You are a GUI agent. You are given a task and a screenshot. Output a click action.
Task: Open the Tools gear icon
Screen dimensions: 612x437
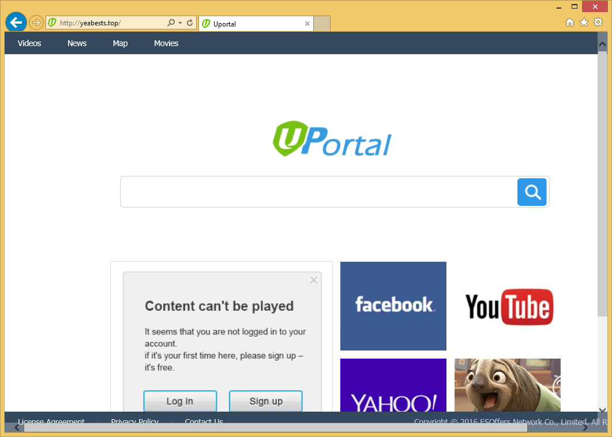[598, 22]
